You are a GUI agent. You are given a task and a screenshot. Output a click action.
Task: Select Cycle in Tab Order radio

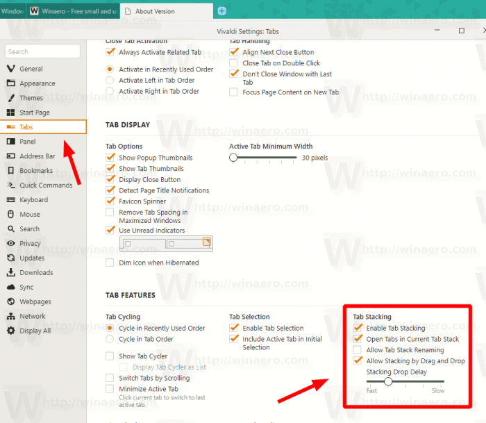(110, 339)
